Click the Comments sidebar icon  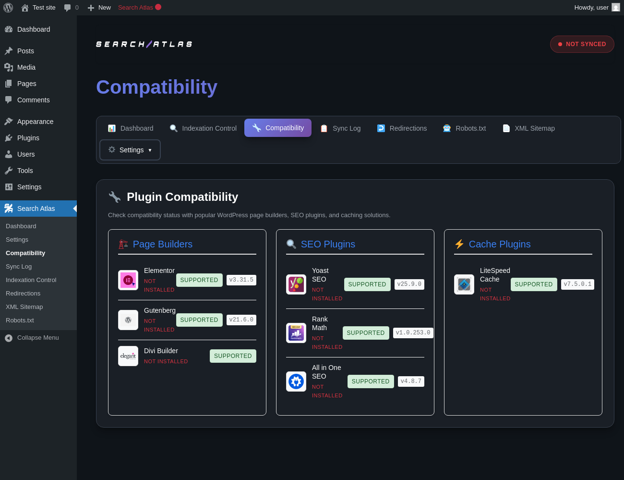point(9,100)
